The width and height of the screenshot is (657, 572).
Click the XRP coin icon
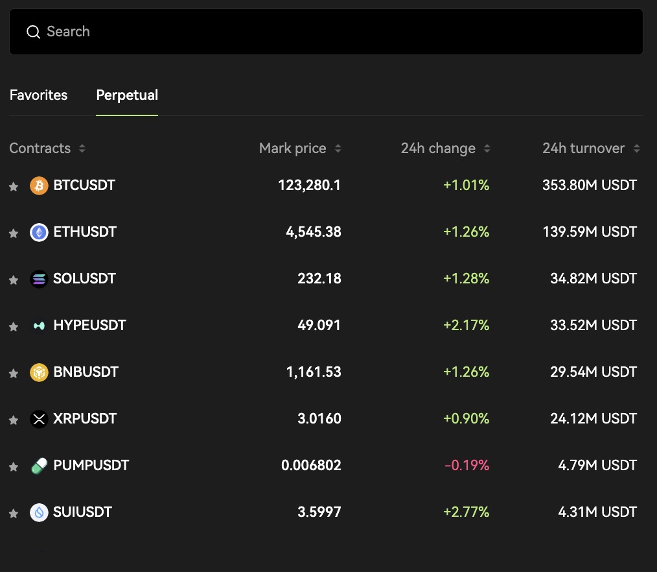tap(39, 420)
